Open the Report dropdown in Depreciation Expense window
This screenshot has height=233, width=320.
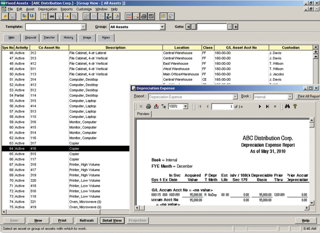point(235,97)
